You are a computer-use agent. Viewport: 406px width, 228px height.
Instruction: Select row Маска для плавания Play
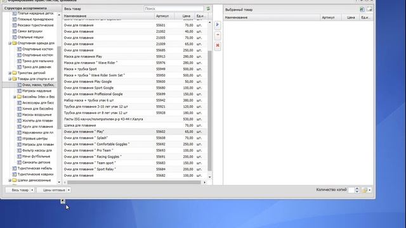point(134,56)
